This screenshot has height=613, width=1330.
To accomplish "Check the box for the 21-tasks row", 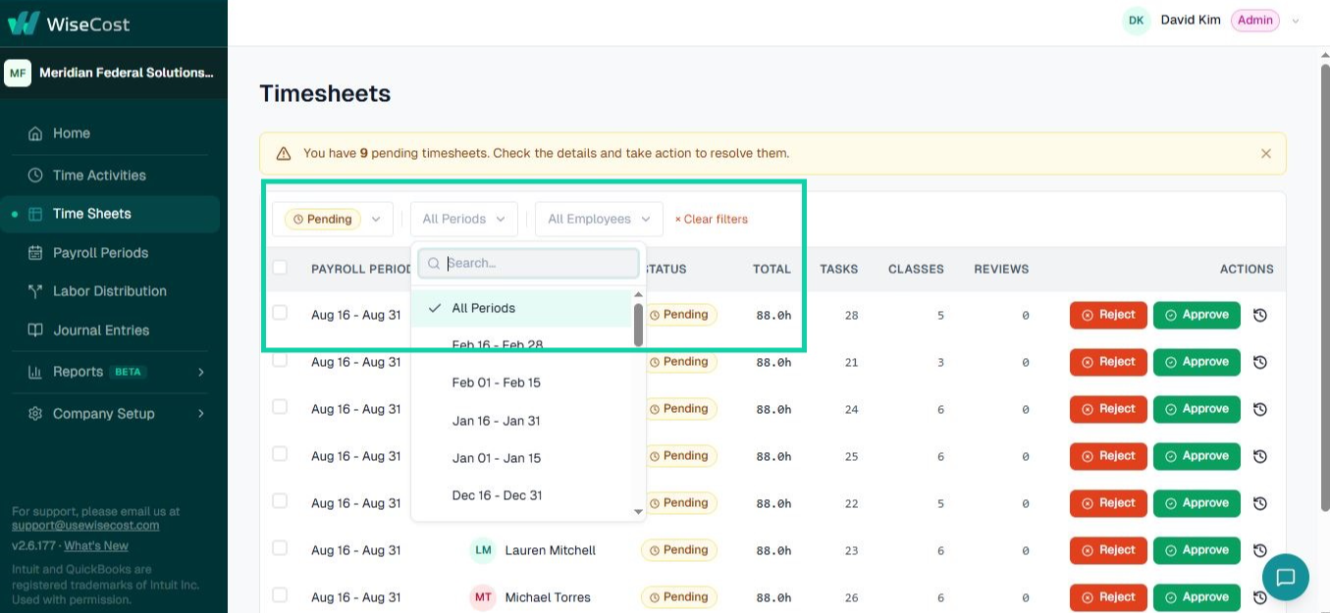I will tap(280, 360).
